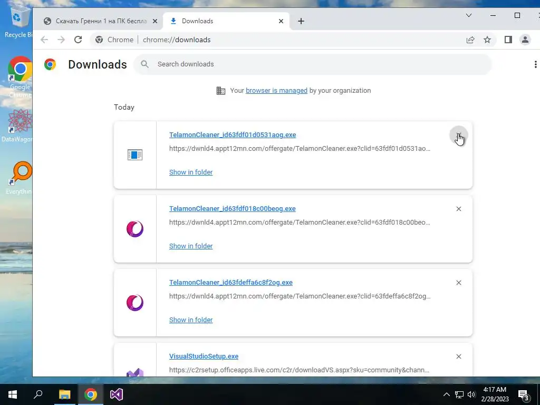Switch to the Скачать Гренни 1 tab
Screen dimensions: 540x405
[x=100, y=21]
